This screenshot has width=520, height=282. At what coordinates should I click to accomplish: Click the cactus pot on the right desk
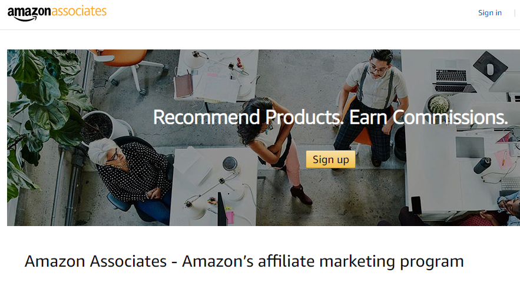click(438, 105)
